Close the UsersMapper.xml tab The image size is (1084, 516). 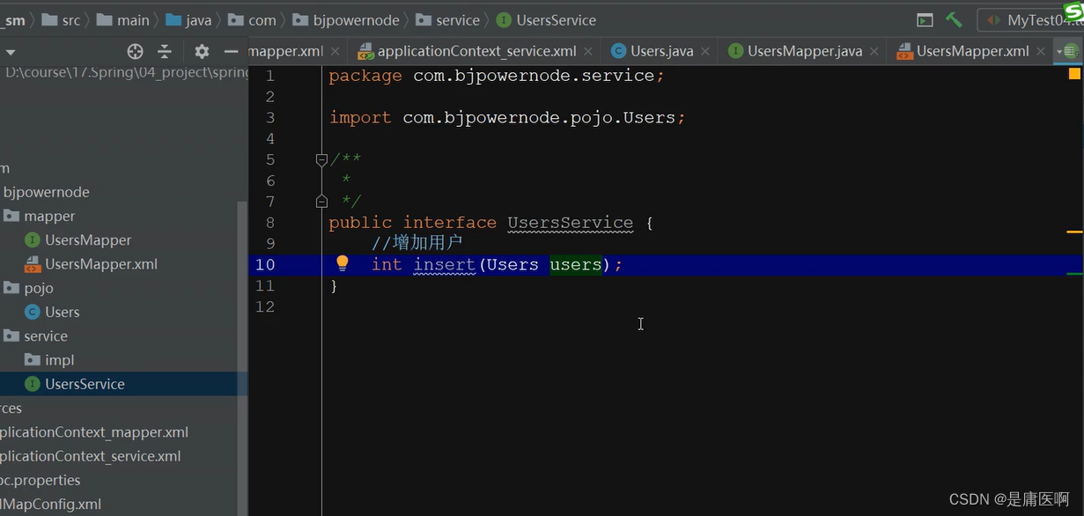(1042, 52)
